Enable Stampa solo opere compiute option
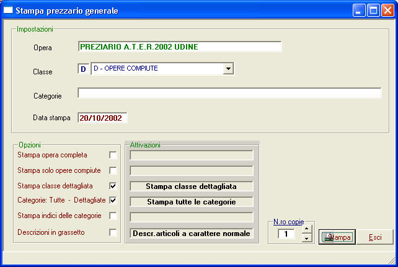This screenshot has width=398, height=267. pos(113,170)
